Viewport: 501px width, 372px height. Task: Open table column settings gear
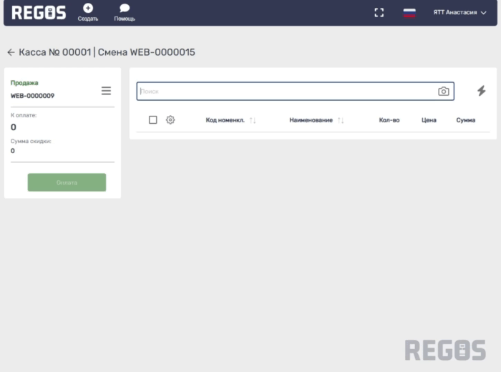tap(170, 119)
